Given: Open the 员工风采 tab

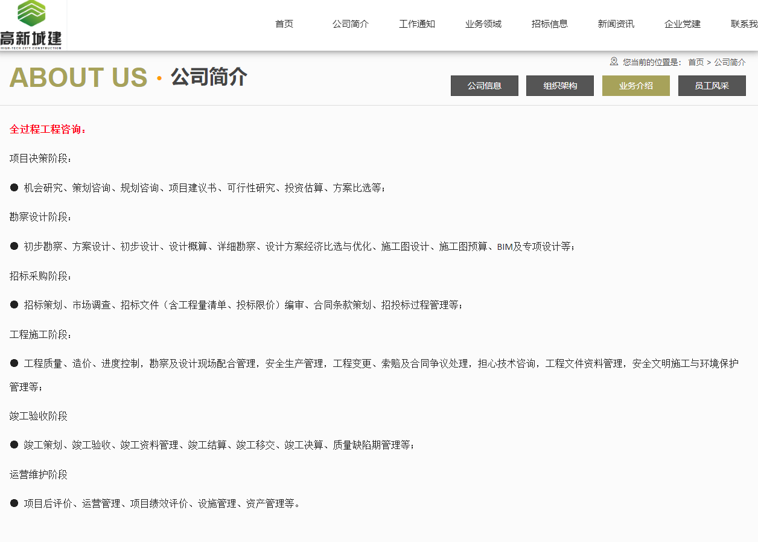Looking at the screenshot, I should 712,86.
